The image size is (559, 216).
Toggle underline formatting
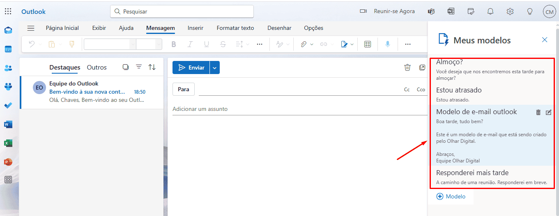[206, 44]
